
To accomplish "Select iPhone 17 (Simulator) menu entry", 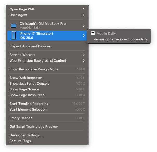I will [47, 35].
